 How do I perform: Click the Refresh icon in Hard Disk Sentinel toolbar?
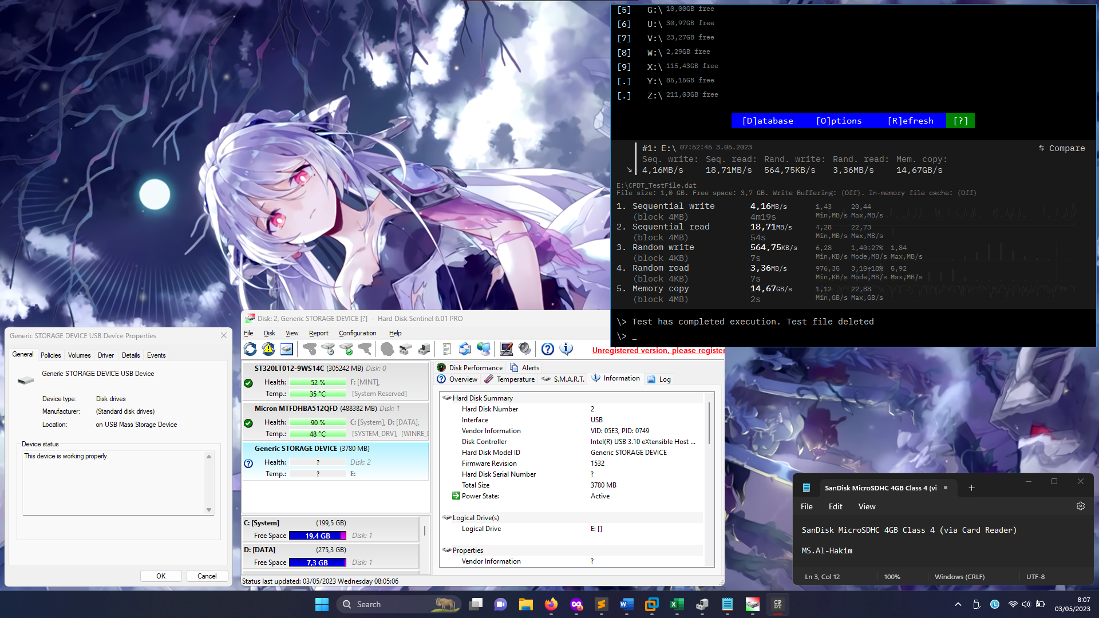point(250,349)
